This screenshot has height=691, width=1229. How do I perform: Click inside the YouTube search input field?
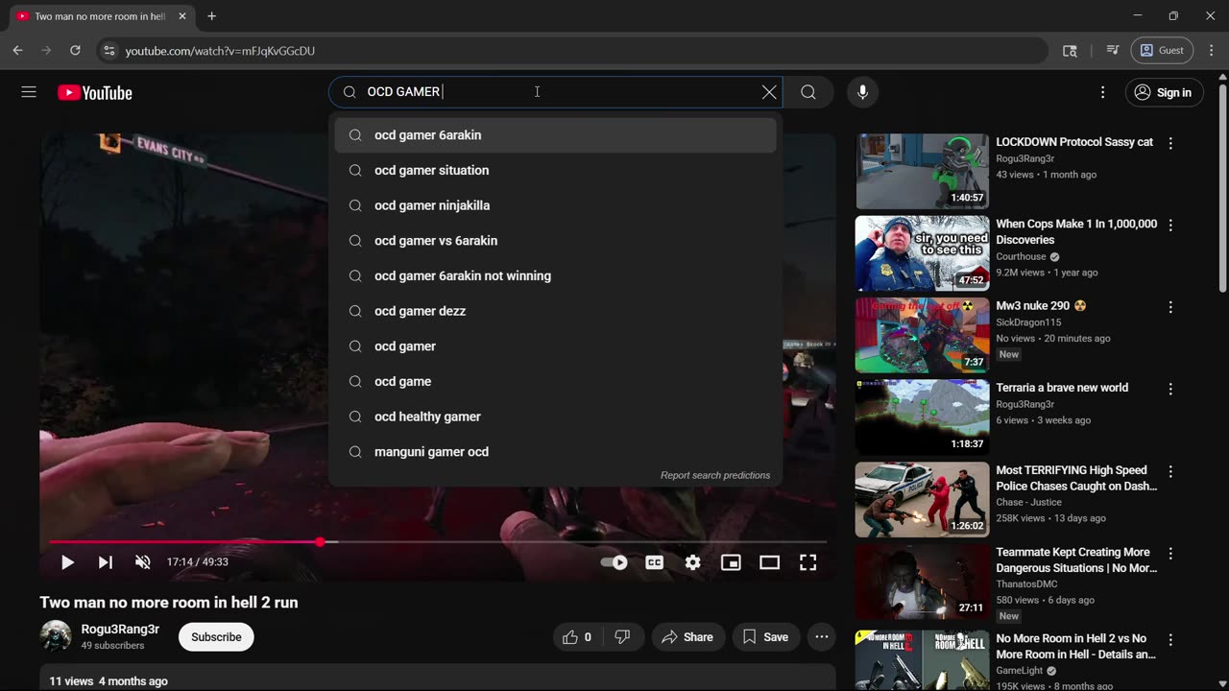(557, 92)
